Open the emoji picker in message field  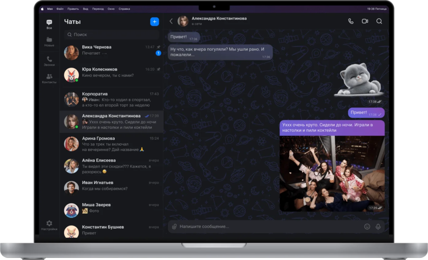[x=367, y=226]
